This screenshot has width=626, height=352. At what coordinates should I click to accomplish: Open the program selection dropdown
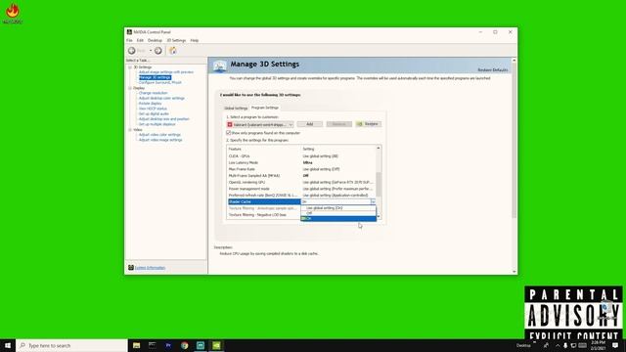(x=260, y=124)
